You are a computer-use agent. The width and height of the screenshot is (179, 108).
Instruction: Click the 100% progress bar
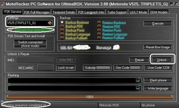[x=90, y=97]
